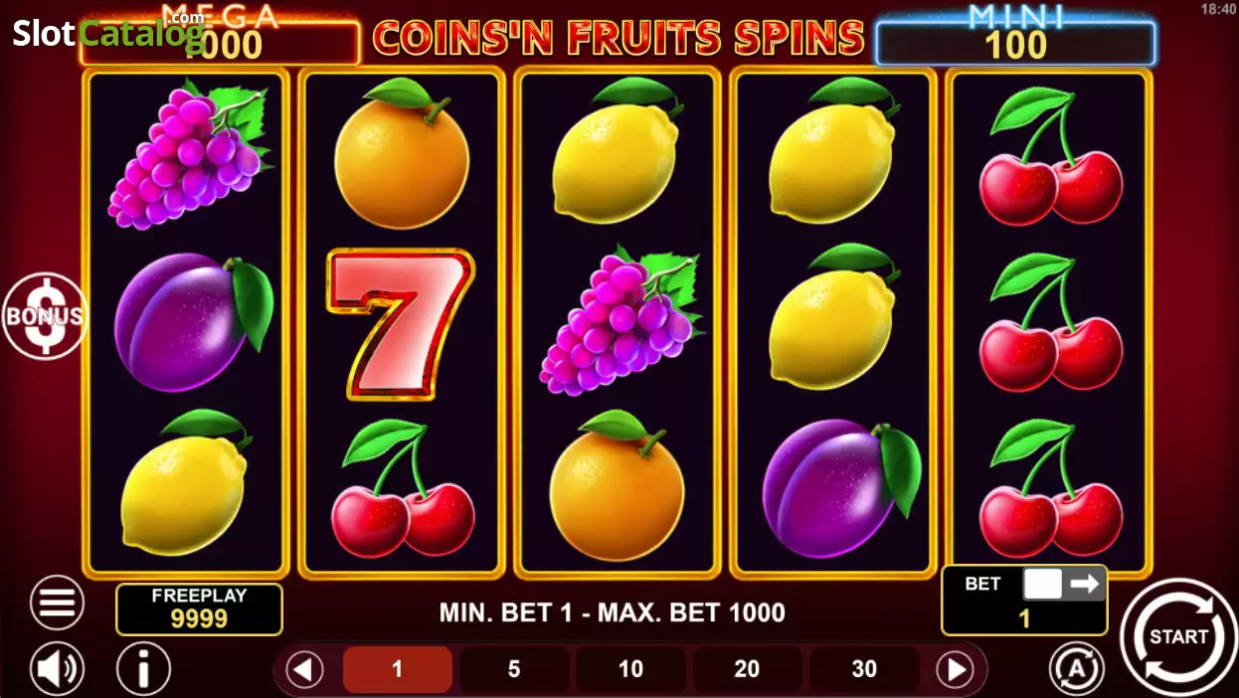This screenshot has height=698, width=1239.
Task: Click the SlotCatalog logo
Action: tap(107, 32)
